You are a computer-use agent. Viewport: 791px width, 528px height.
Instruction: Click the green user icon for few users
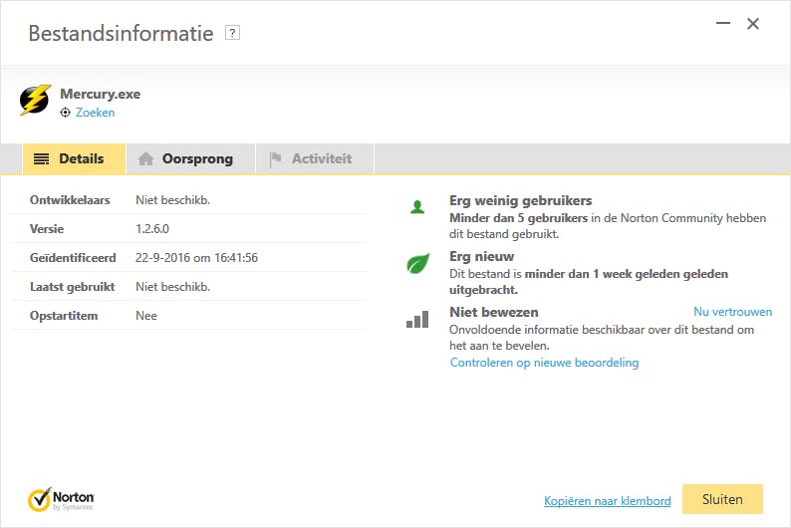[x=416, y=207]
